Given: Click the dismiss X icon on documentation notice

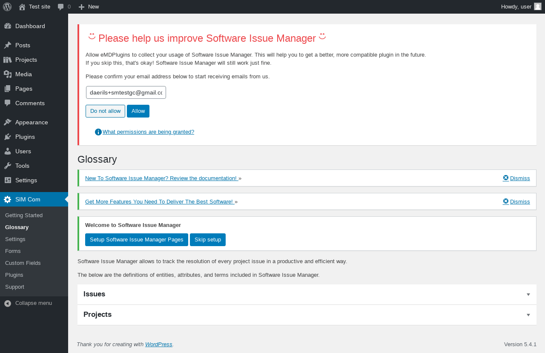Looking at the screenshot, I should [x=506, y=178].
